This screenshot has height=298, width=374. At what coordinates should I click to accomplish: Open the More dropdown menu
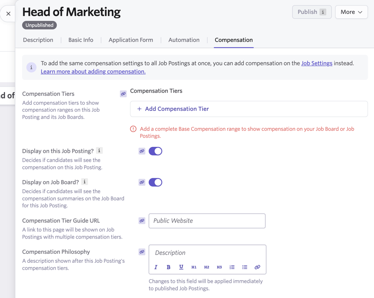tap(352, 12)
